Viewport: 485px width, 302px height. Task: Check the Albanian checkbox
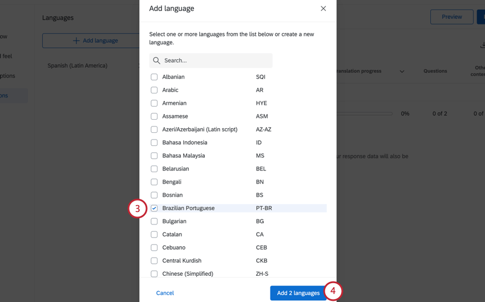154,77
